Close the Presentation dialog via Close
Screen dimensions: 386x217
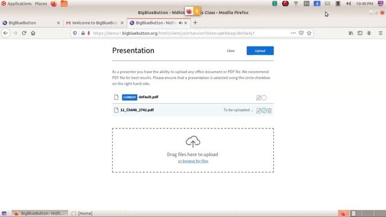(230, 51)
